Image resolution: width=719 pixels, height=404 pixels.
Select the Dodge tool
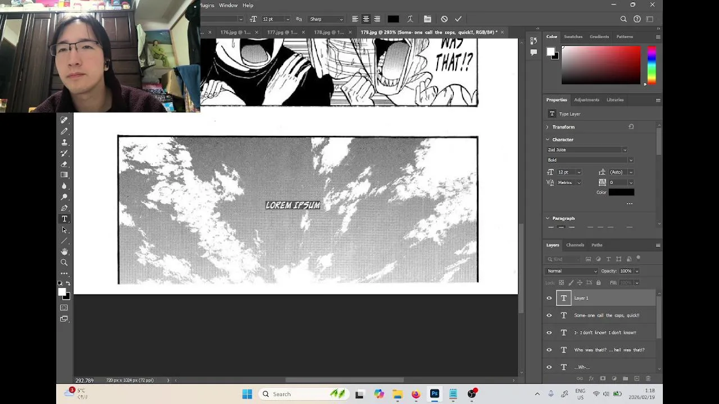tap(64, 197)
